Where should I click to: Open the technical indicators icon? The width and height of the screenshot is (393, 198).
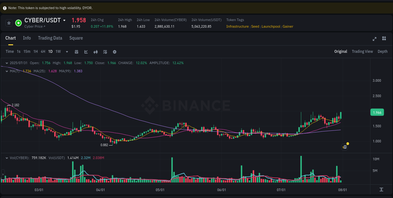[x=105, y=52]
